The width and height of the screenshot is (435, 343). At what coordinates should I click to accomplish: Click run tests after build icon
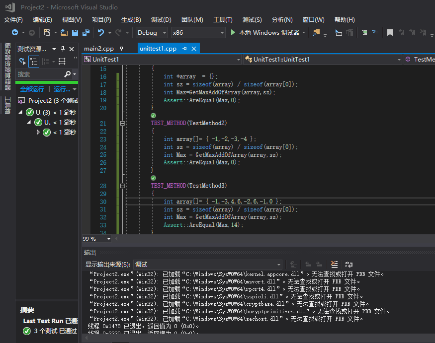click(x=22, y=61)
